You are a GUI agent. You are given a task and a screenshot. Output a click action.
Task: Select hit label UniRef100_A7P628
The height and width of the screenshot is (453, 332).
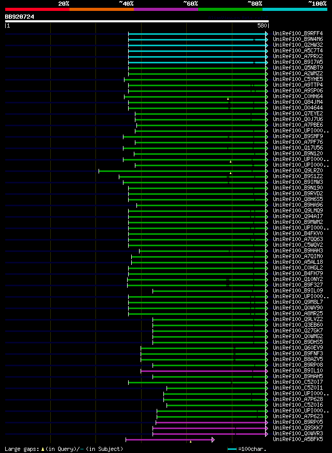click(298, 399)
